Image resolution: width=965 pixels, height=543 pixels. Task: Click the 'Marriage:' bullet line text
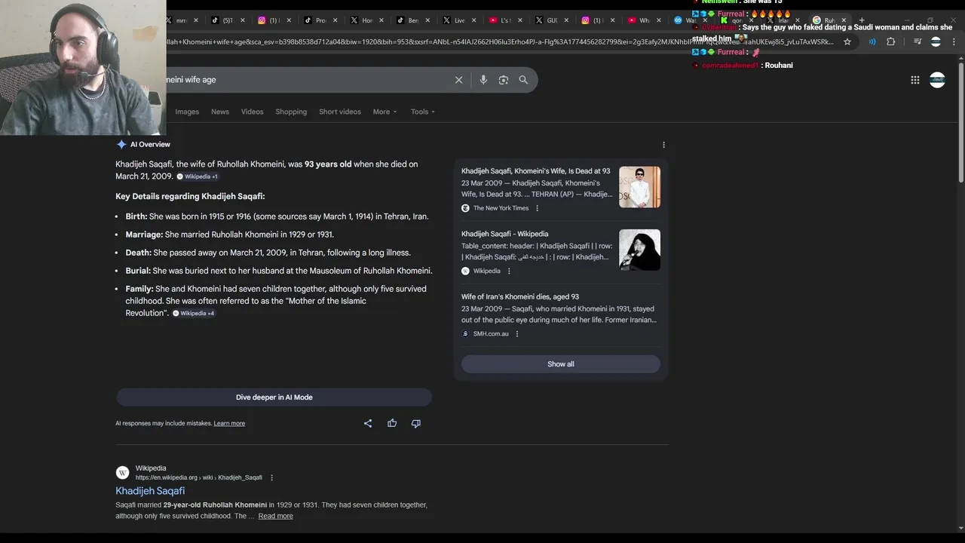coord(229,235)
